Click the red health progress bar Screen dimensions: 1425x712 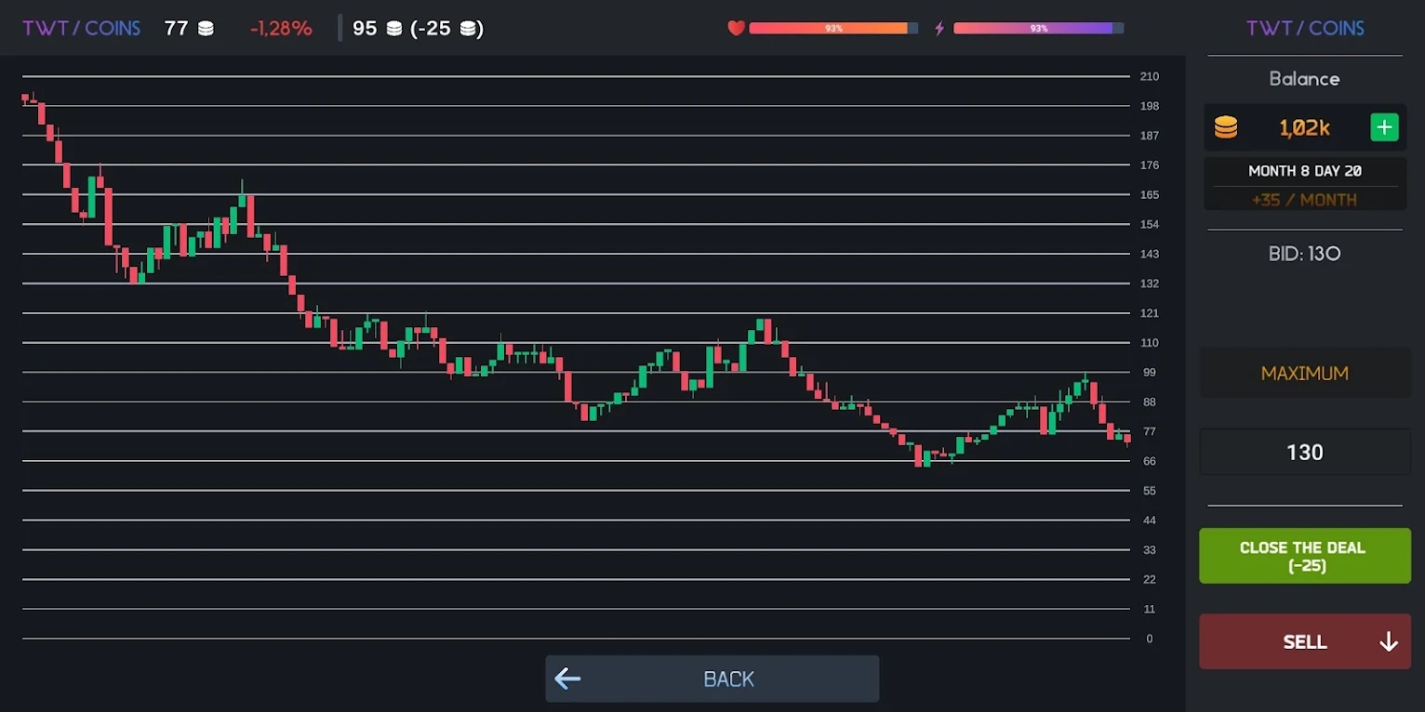click(x=832, y=28)
